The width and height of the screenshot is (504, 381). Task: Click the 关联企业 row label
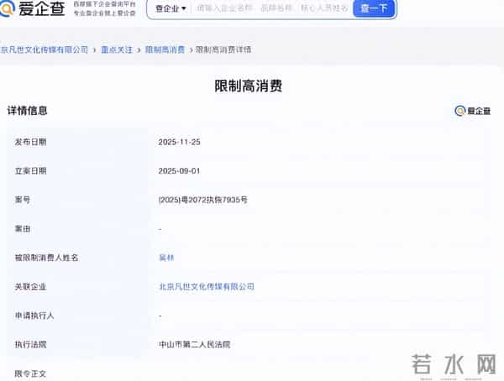tap(30, 286)
